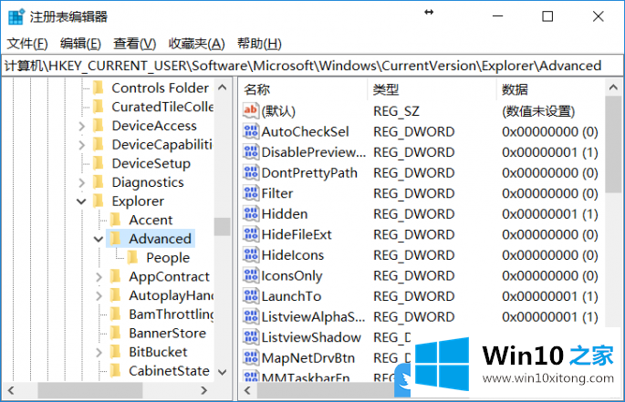Select the BamThrottling key label
This screenshot has height=402, width=625.
[x=172, y=314]
